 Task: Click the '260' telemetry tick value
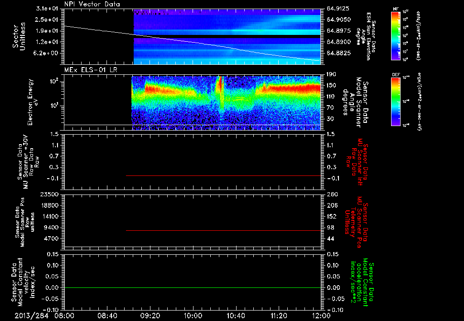tap(332, 194)
